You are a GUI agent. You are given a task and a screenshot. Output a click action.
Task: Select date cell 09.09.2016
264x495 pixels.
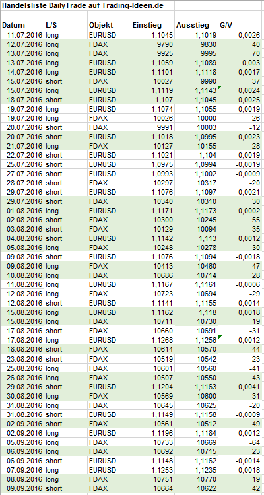(22, 488)
